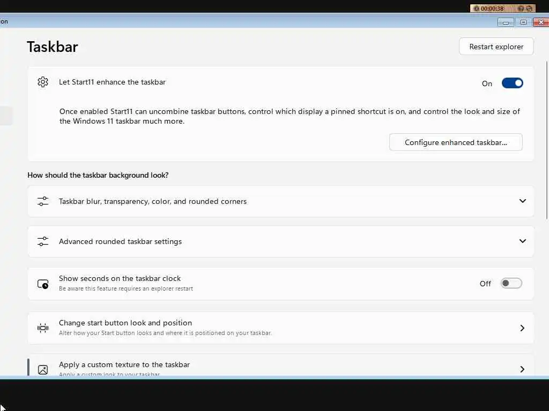This screenshot has height=411, width=549.
Task: Select 'Change start button look and position' text
Action: pos(125,323)
